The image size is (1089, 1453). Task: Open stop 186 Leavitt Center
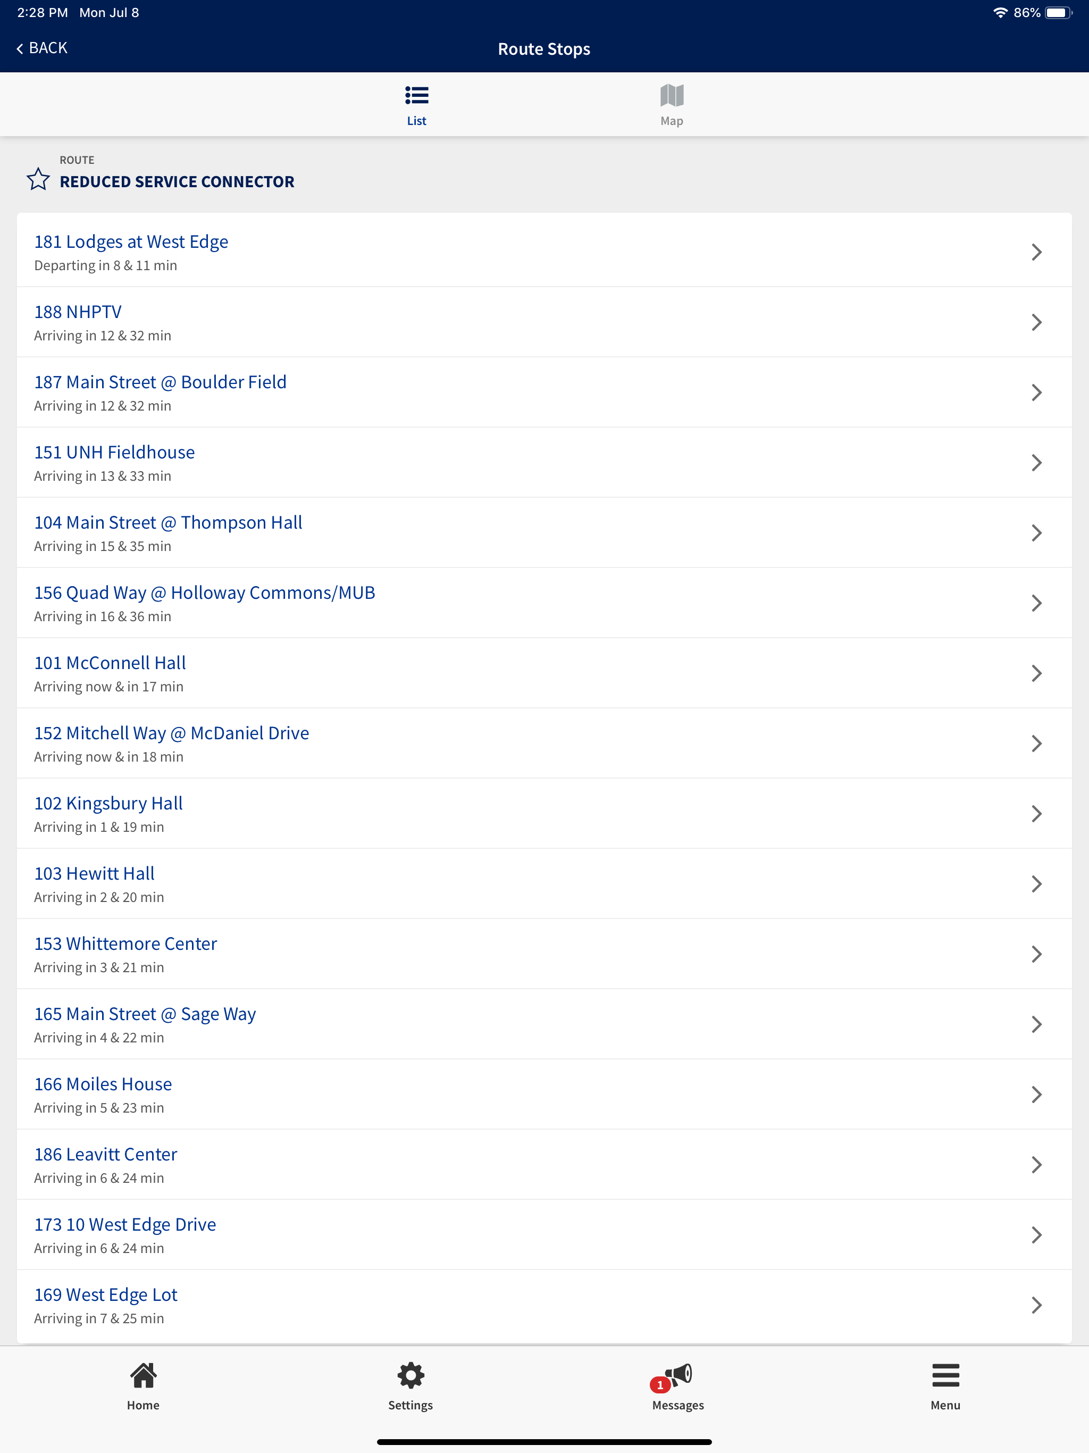coord(544,1166)
